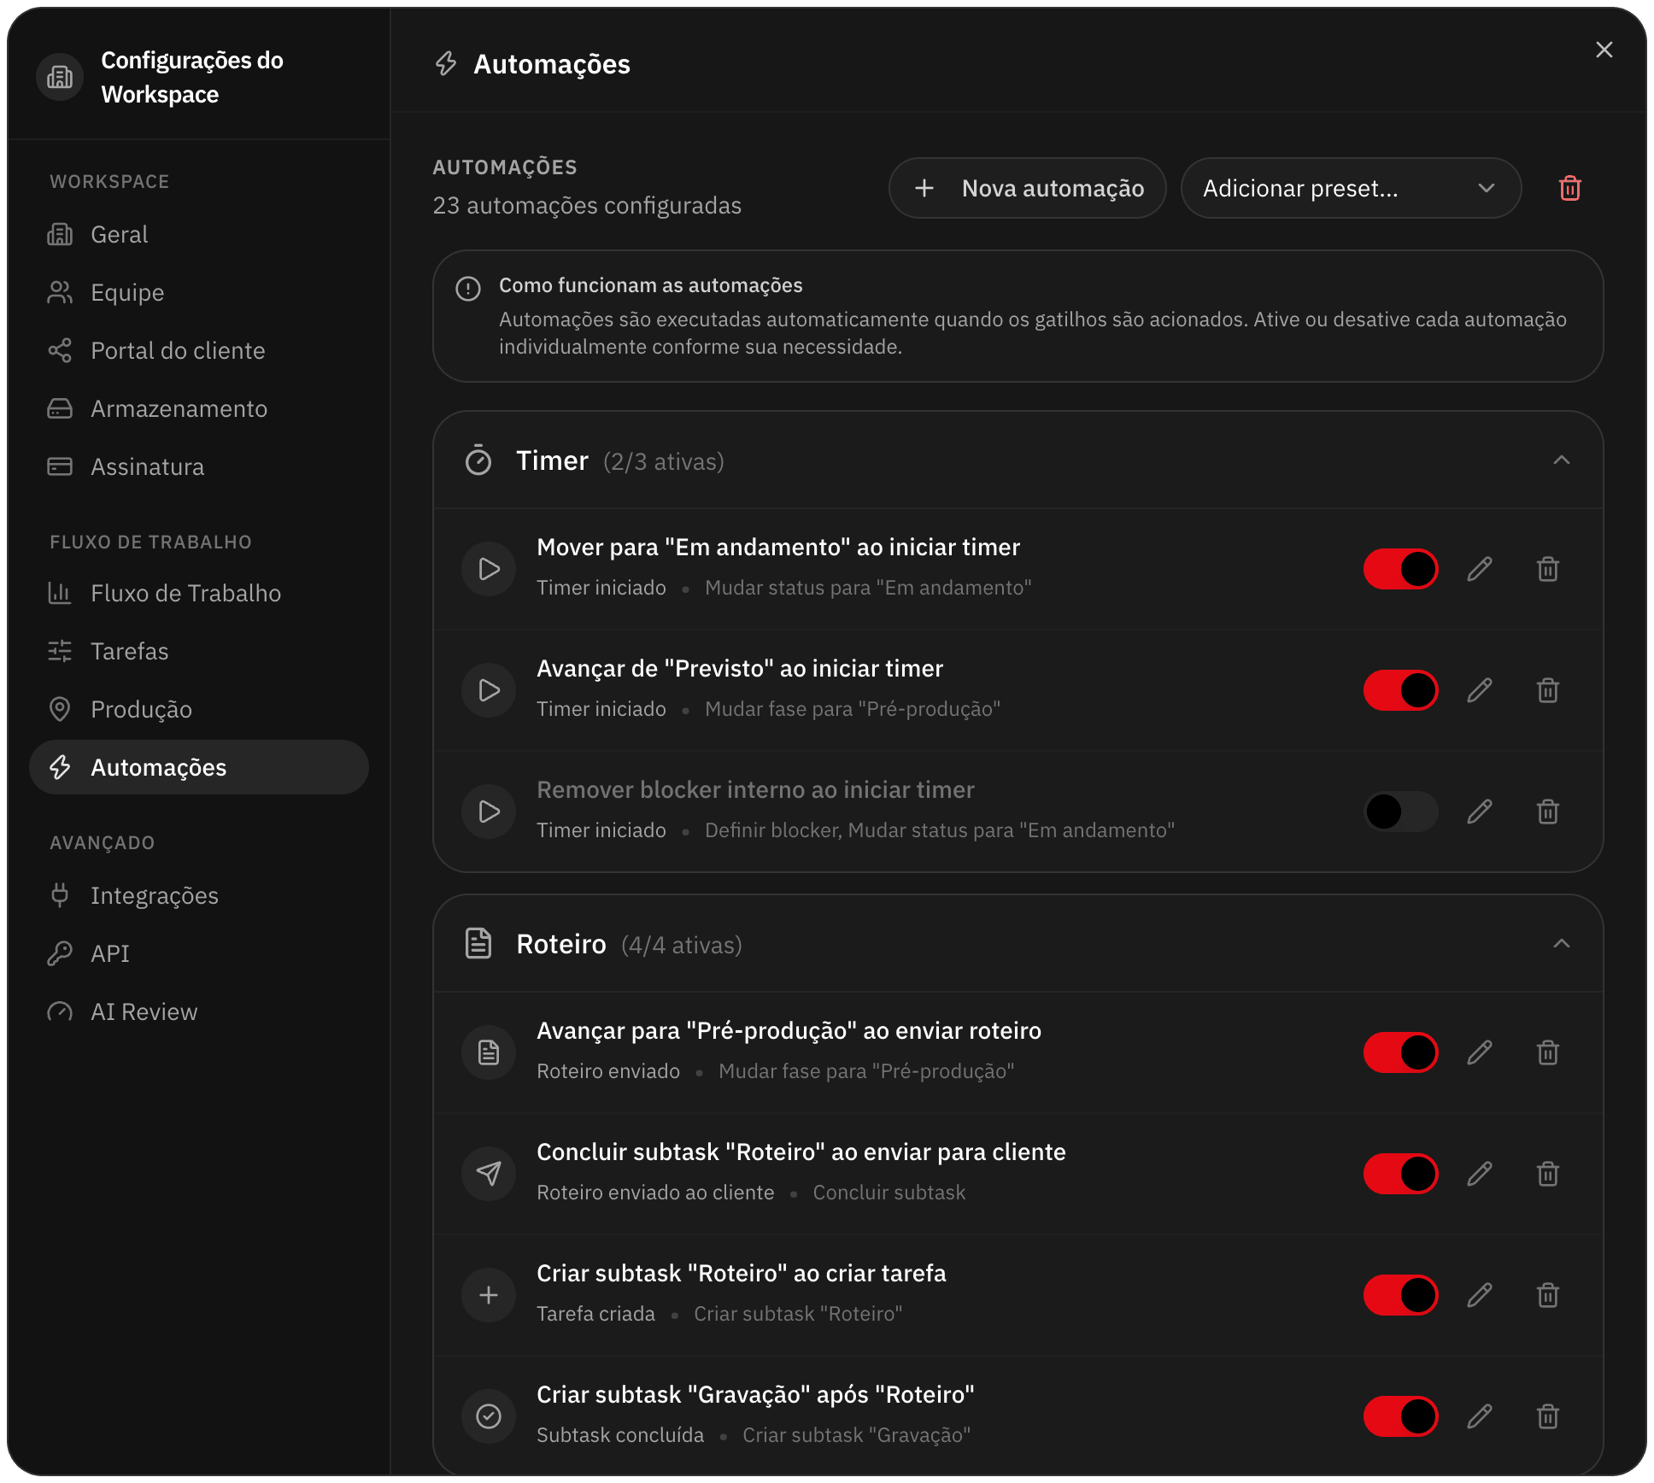
Task: Disable 'Mover para "Em andamento"' toggle
Action: coord(1401,569)
